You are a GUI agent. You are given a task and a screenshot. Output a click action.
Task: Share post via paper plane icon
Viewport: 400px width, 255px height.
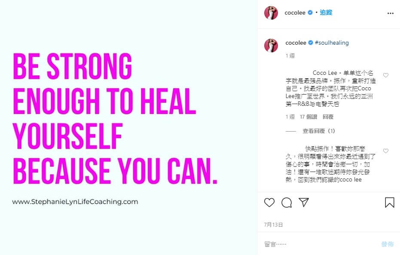click(x=304, y=202)
